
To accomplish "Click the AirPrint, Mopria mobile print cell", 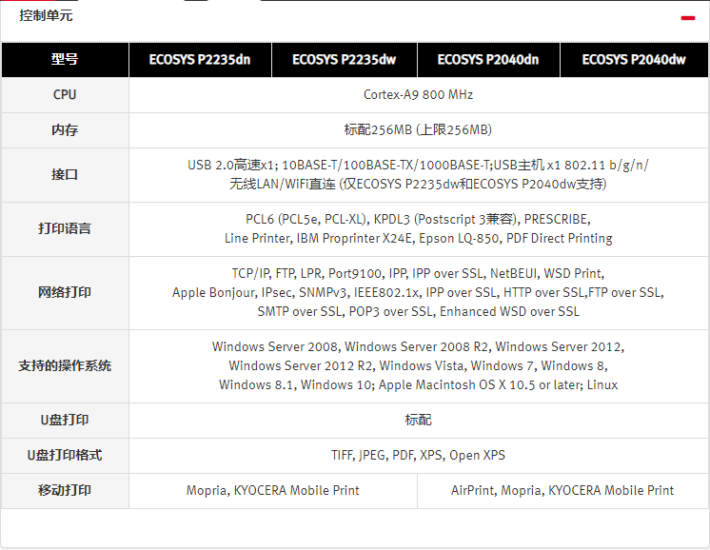I will coord(562,491).
